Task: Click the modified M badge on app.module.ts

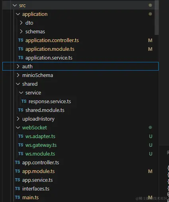Action: (x=150, y=171)
